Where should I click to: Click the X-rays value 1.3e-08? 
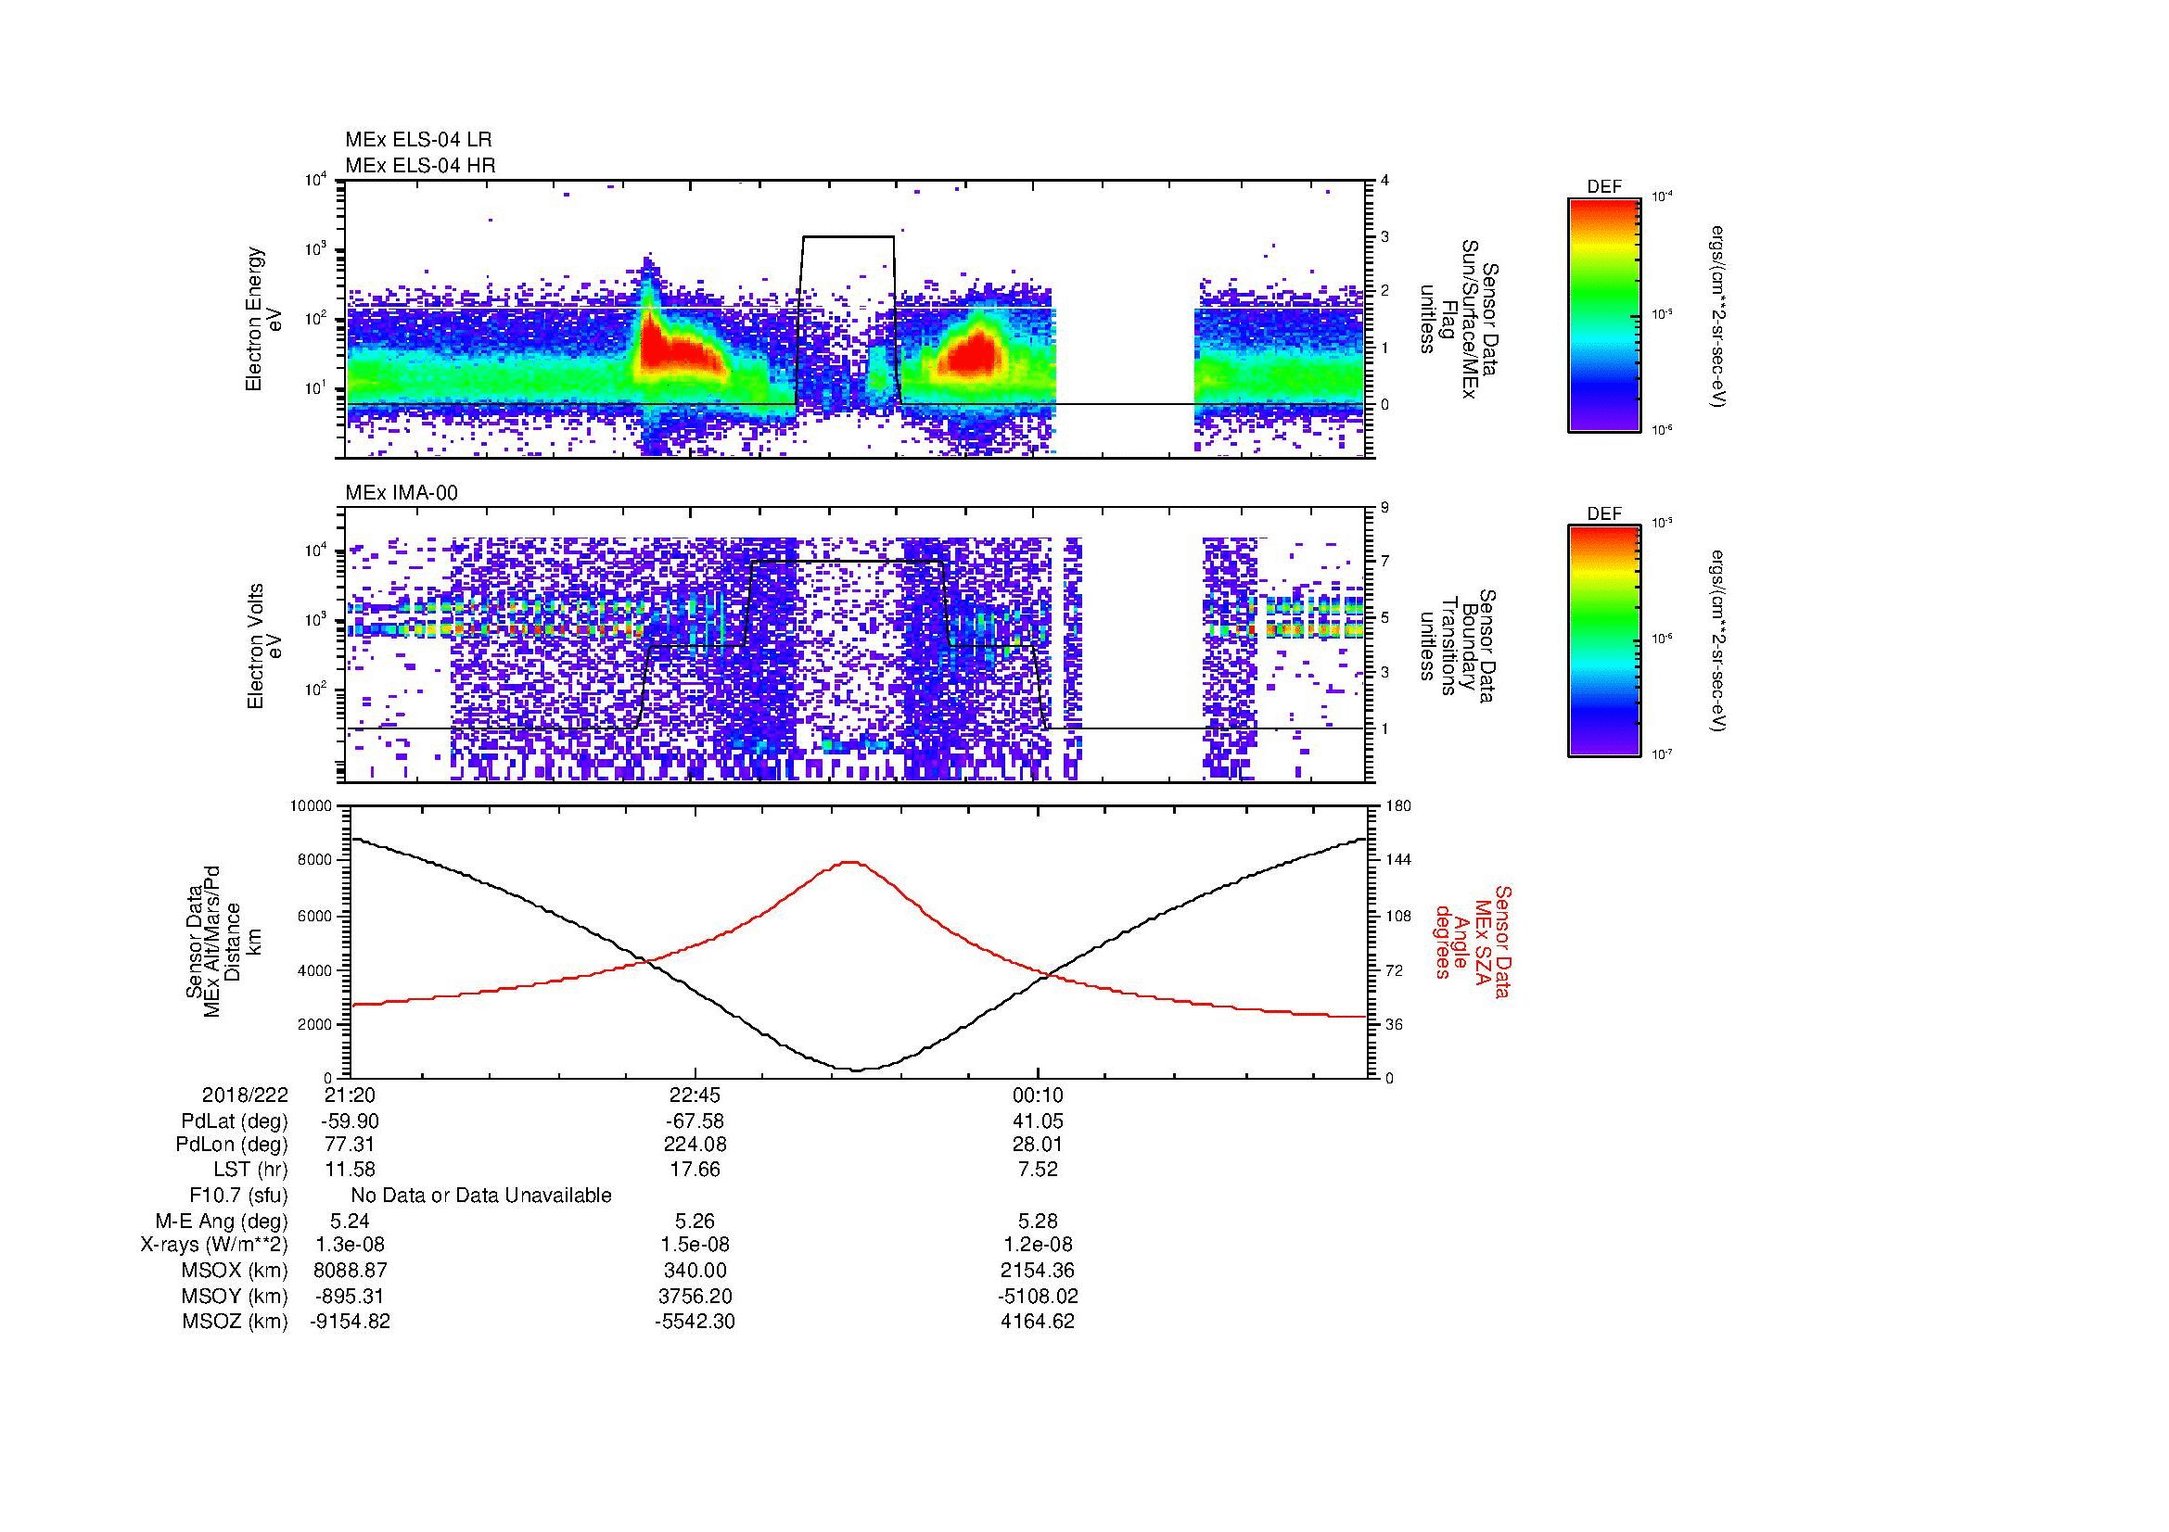pyautogui.click(x=350, y=1246)
